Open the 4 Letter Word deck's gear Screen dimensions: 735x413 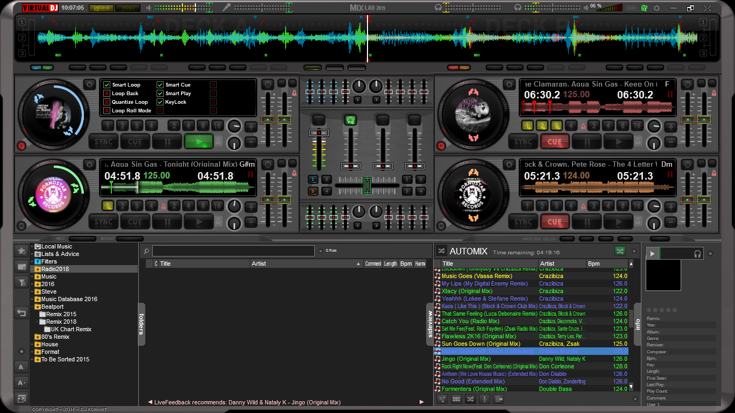[508, 164]
